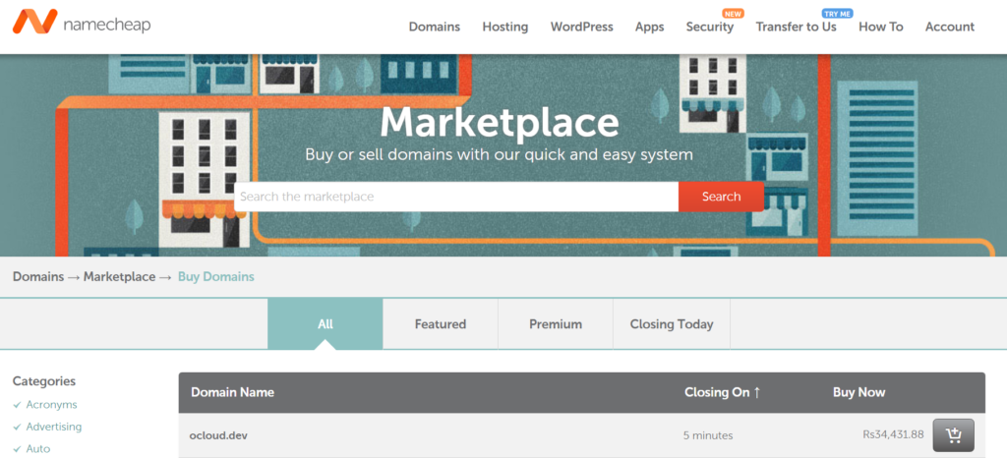Open the Apps menu
Image resolution: width=1007 pixels, height=458 pixels.
649,27
